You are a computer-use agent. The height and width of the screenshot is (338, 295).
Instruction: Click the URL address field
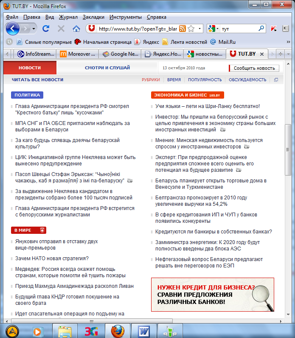tap(138, 28)
